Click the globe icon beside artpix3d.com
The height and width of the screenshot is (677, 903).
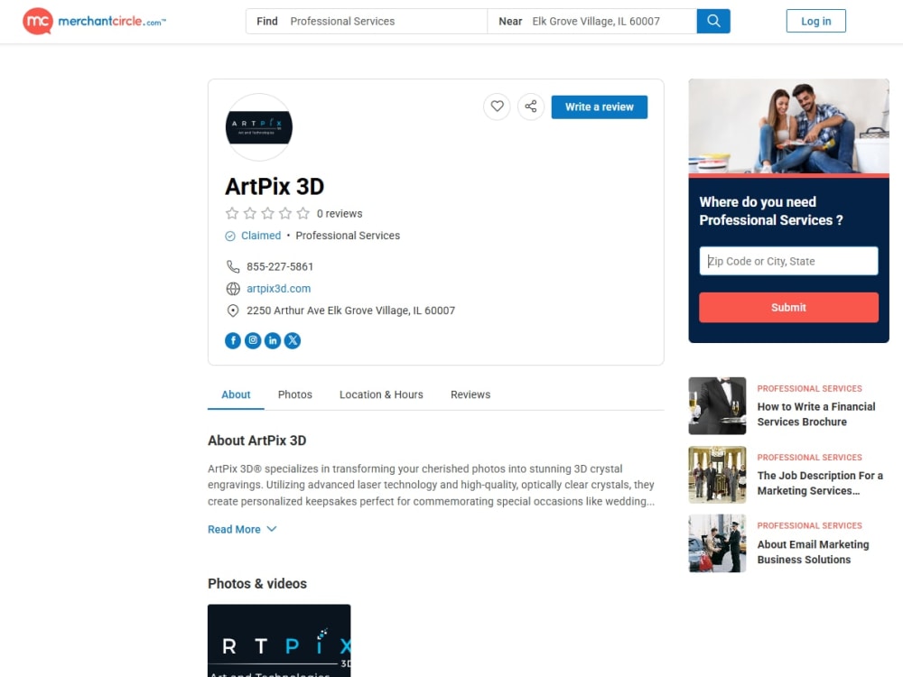[x=233, y=289]
